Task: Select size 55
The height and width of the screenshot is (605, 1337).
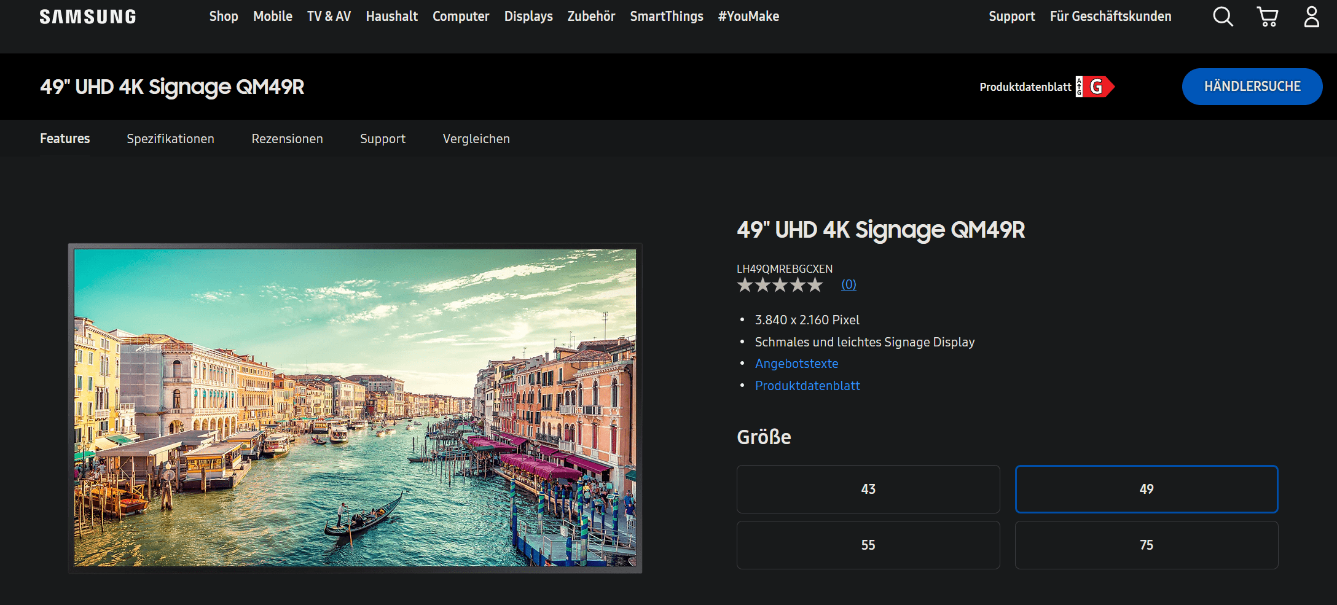Action: coord(868,545)
